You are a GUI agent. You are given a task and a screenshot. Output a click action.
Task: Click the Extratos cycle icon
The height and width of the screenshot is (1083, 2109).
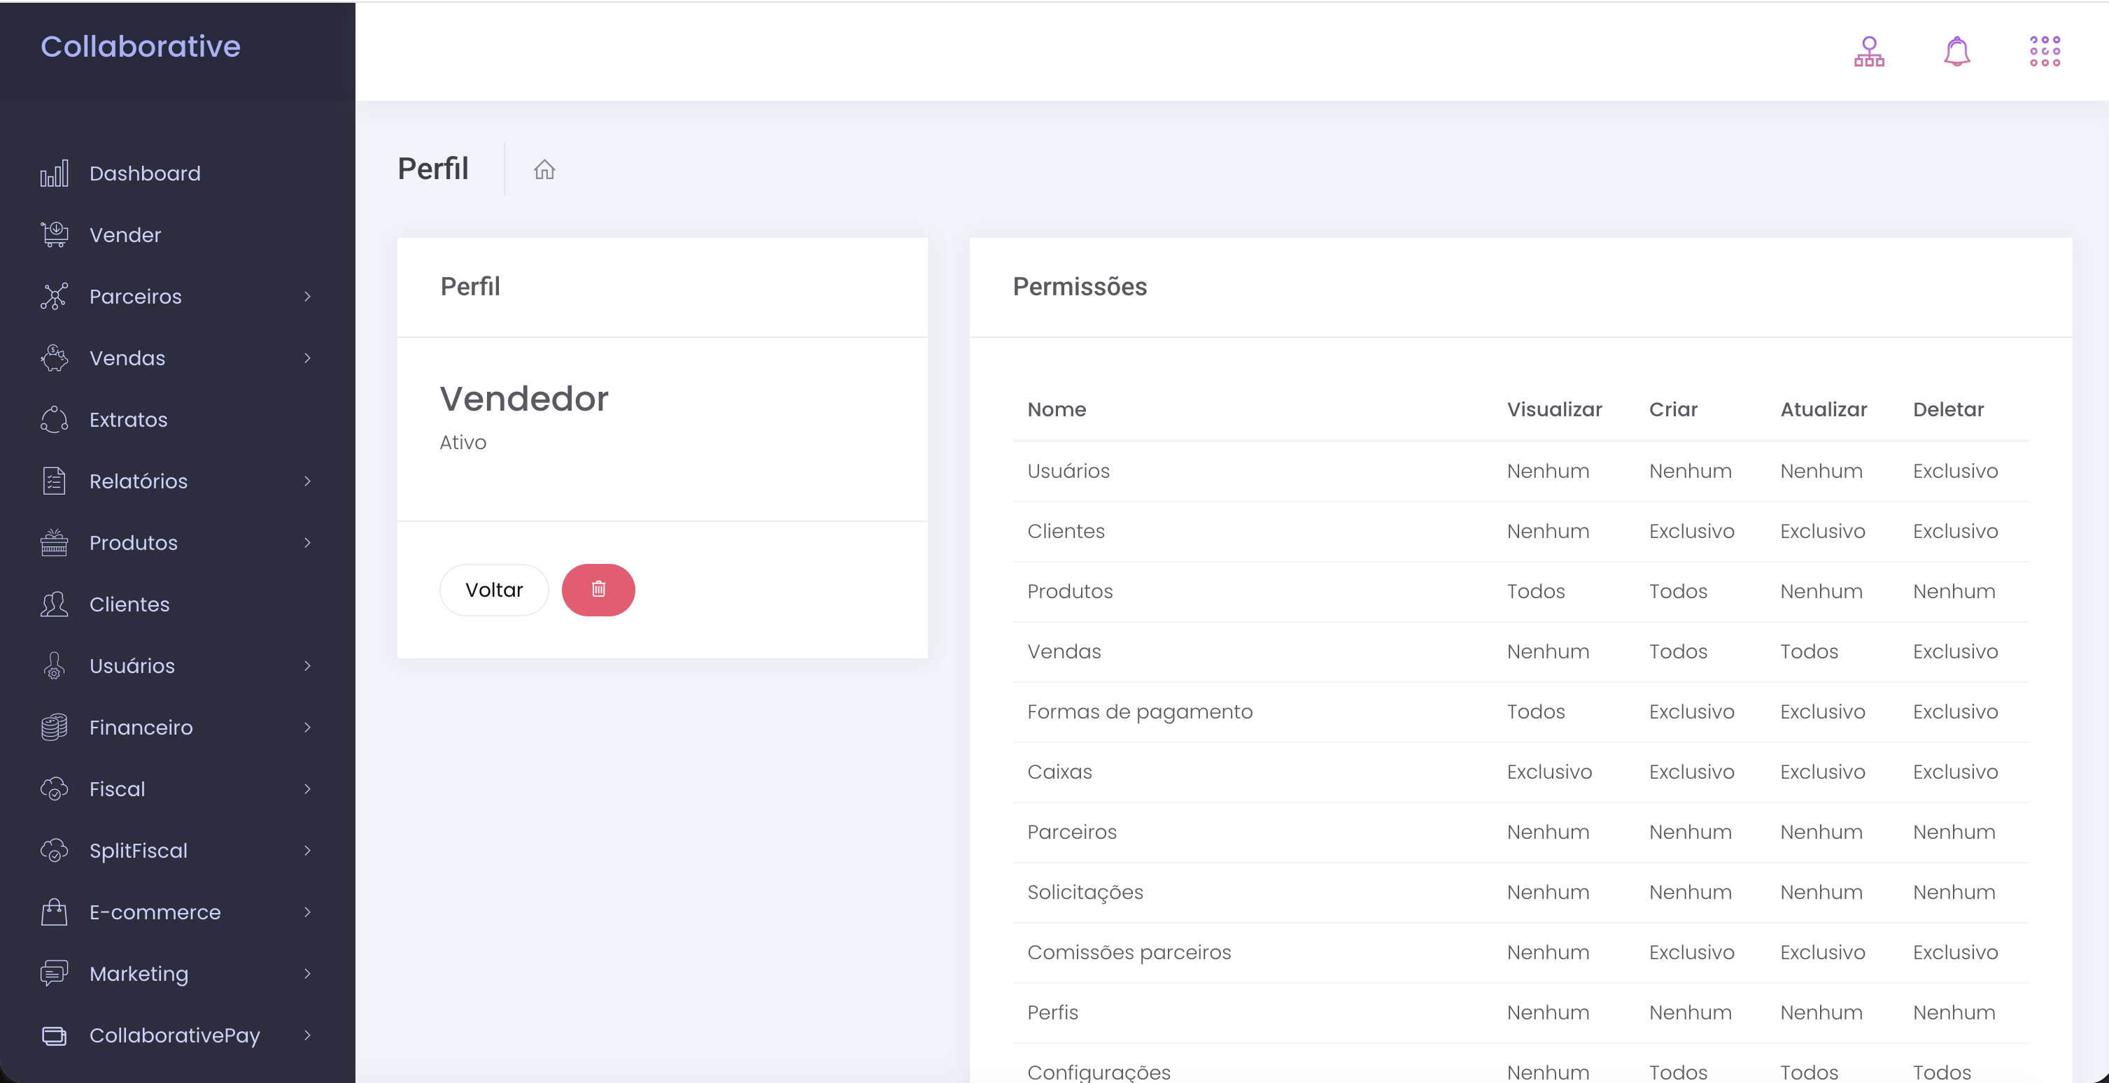(54, 419)
